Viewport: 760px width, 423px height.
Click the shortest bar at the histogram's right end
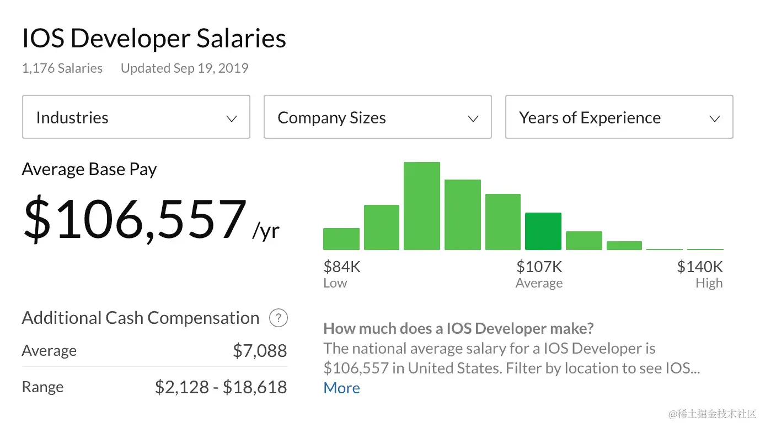pyautogui.click(x=704, y=249)
